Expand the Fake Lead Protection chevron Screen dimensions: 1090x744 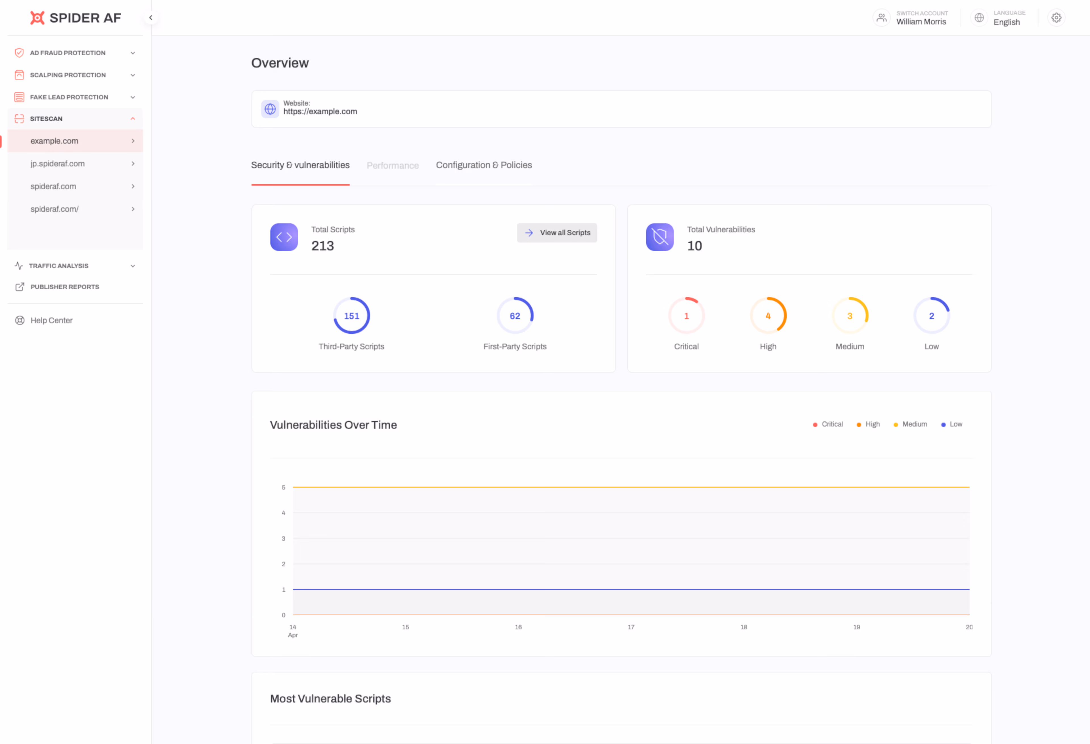point(133,97)
